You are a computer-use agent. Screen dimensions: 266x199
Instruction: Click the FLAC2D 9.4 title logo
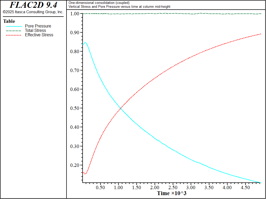point(33,5)
